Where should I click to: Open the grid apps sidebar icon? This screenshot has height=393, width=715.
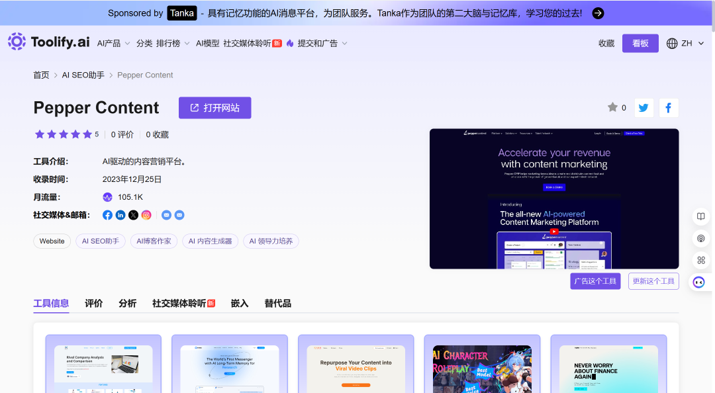[x=701, y=260]
